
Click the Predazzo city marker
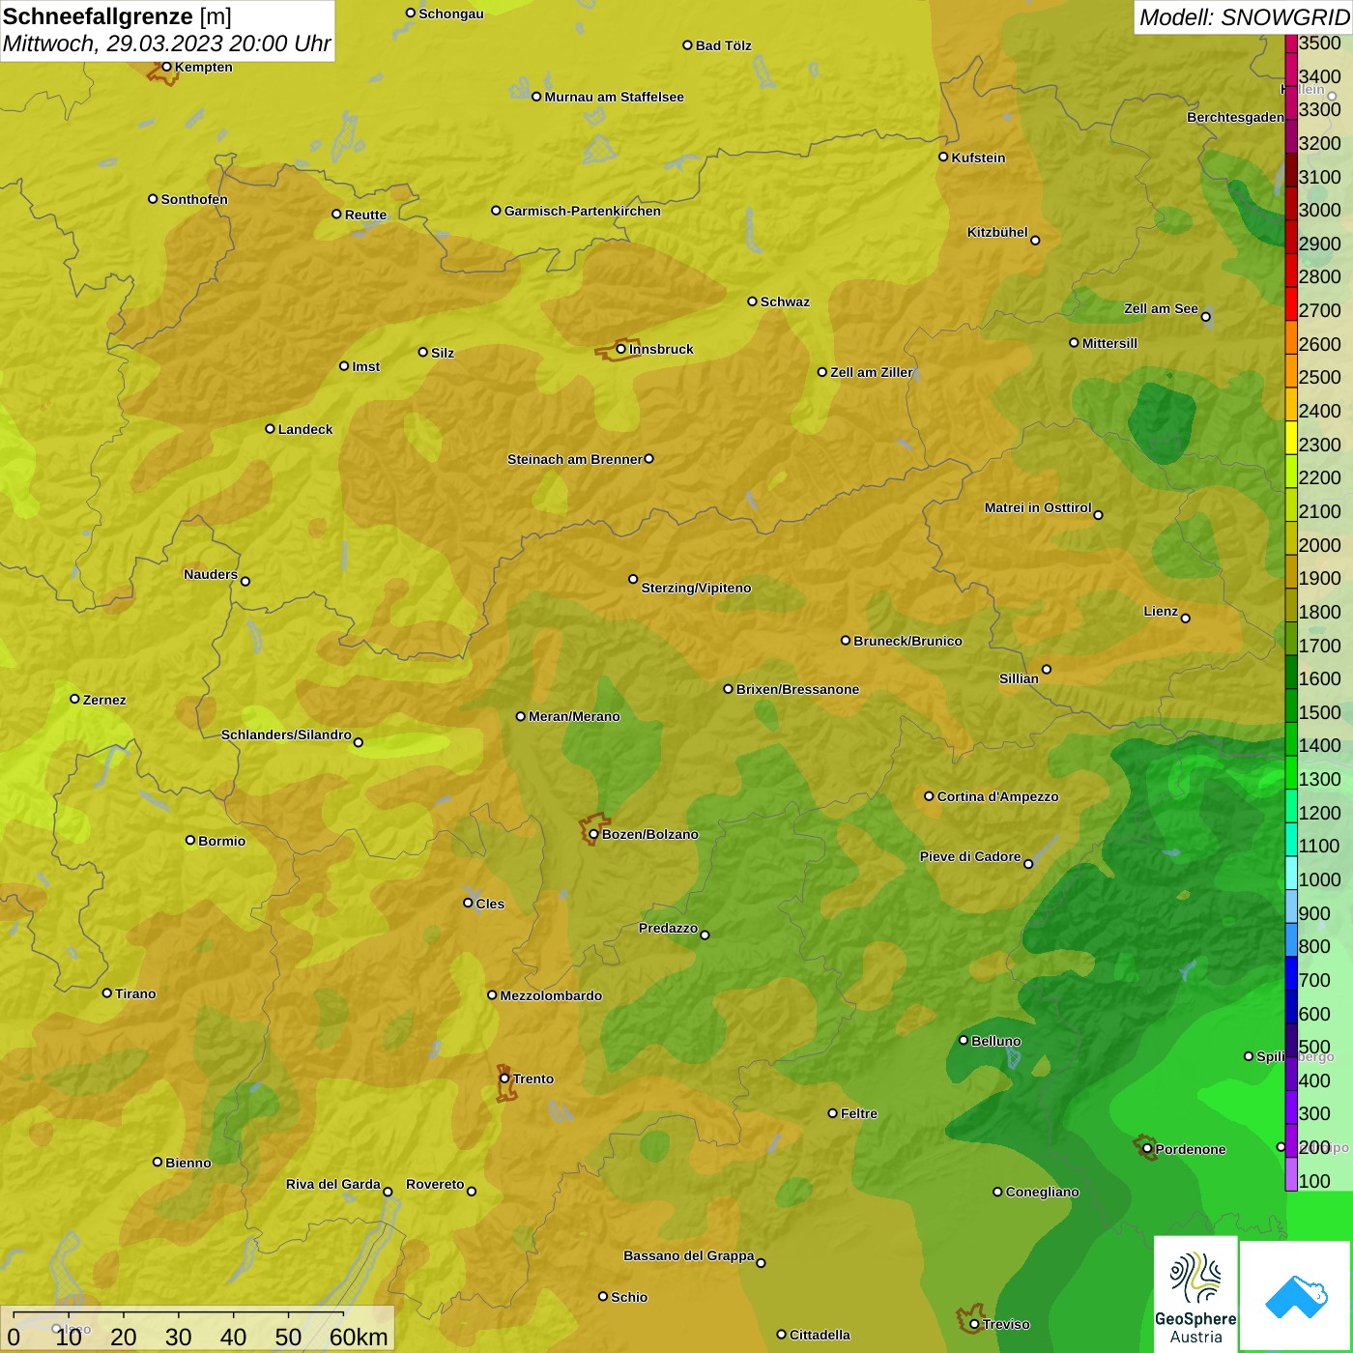click(705, 936)
